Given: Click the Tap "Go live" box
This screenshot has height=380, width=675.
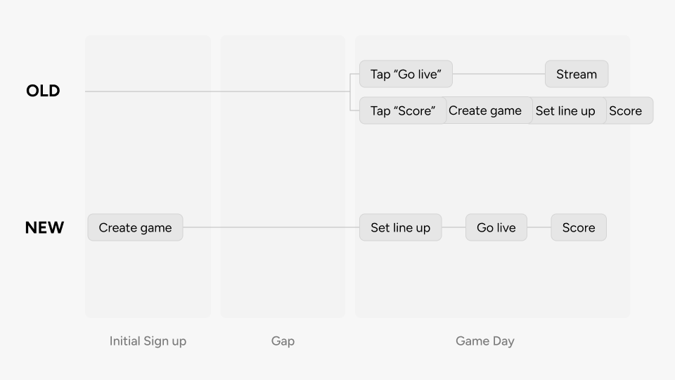Looking at the screenshot, I should point(406,74).
